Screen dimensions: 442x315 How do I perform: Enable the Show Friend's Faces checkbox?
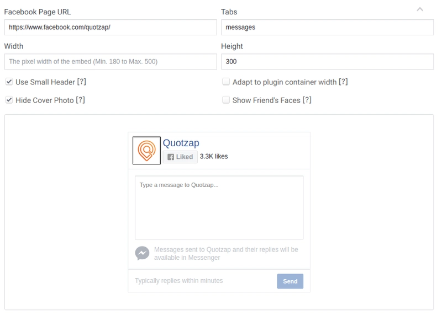(x=226, y=100)
